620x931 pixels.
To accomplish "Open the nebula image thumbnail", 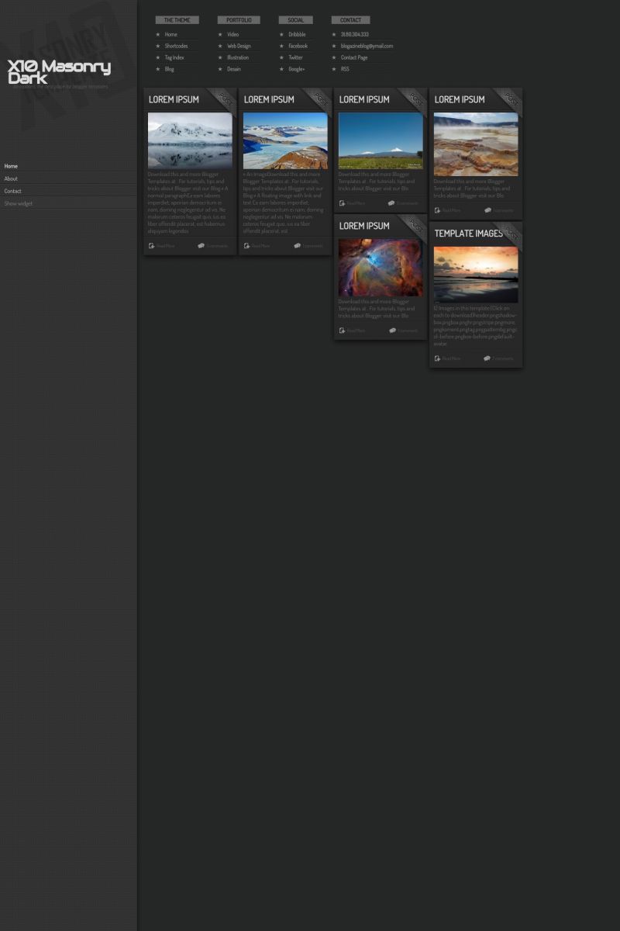I will pyautogui.click(x=381, y=268).
